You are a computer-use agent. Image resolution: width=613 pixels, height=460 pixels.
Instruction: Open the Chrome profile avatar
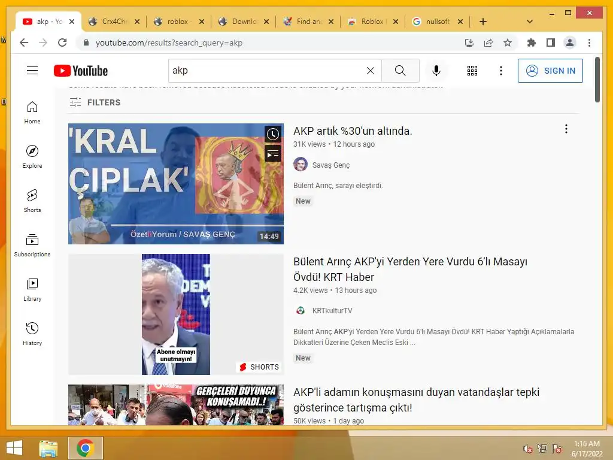tap(570, 43)
